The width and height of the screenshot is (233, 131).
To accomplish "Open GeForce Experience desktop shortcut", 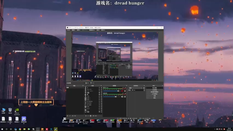I will click(x=17, y=111).
